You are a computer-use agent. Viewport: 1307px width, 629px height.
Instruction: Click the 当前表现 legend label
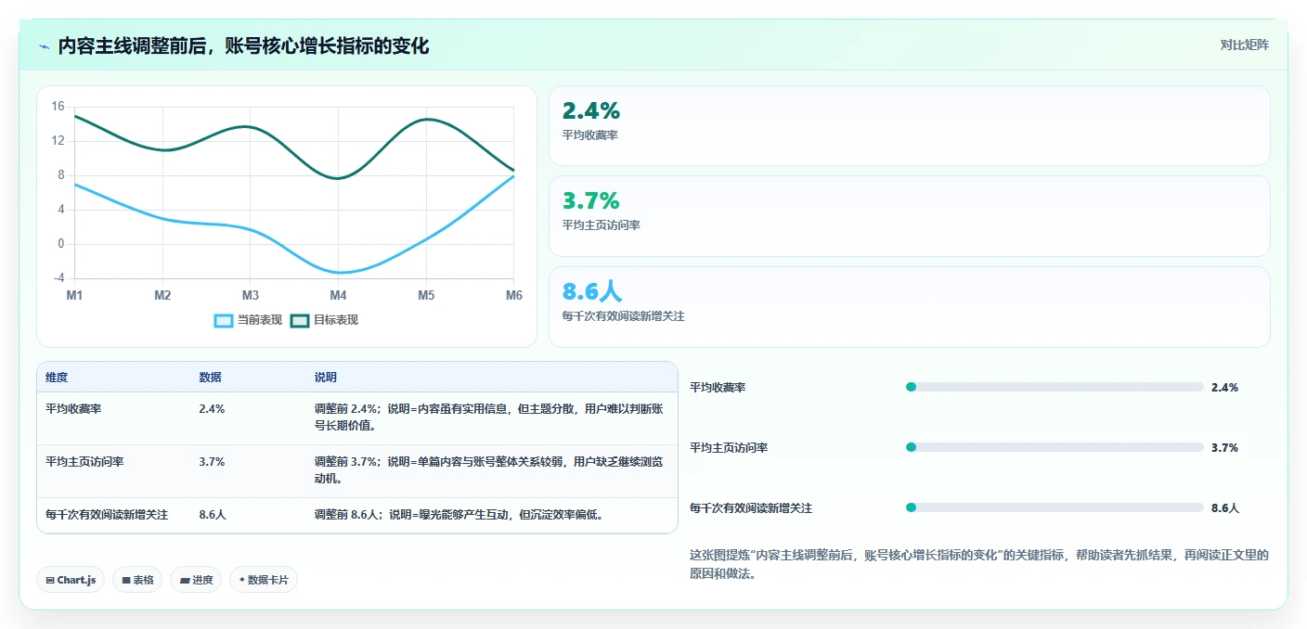pyautogui.click(x=260, y=320)
